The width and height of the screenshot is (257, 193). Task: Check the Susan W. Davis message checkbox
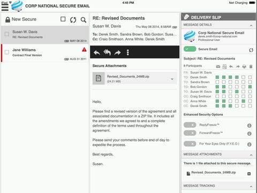point(7,34)
